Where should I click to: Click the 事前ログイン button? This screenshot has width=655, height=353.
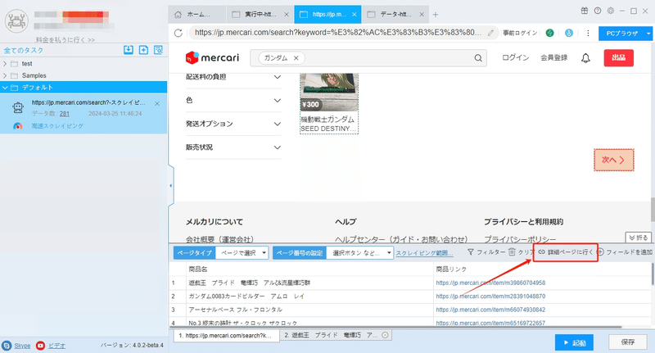[520, 33]
